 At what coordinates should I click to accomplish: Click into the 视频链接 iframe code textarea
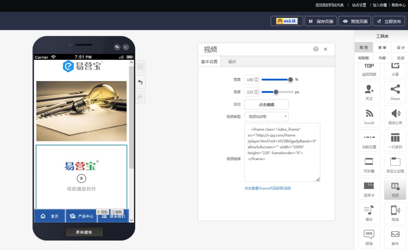282,153
